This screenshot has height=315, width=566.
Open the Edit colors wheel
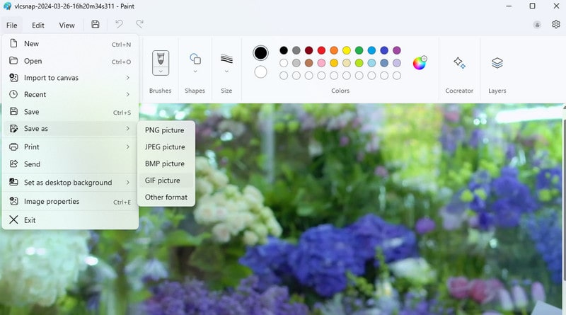point(420,62)
